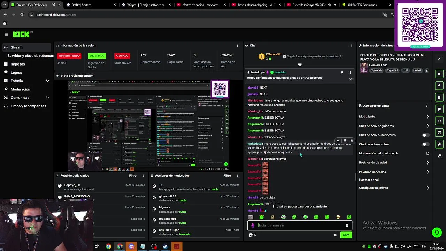Unpin the pinned chat message
Image resolution: width=446 pixels, height=251 pixels.
tap(342, 73)
